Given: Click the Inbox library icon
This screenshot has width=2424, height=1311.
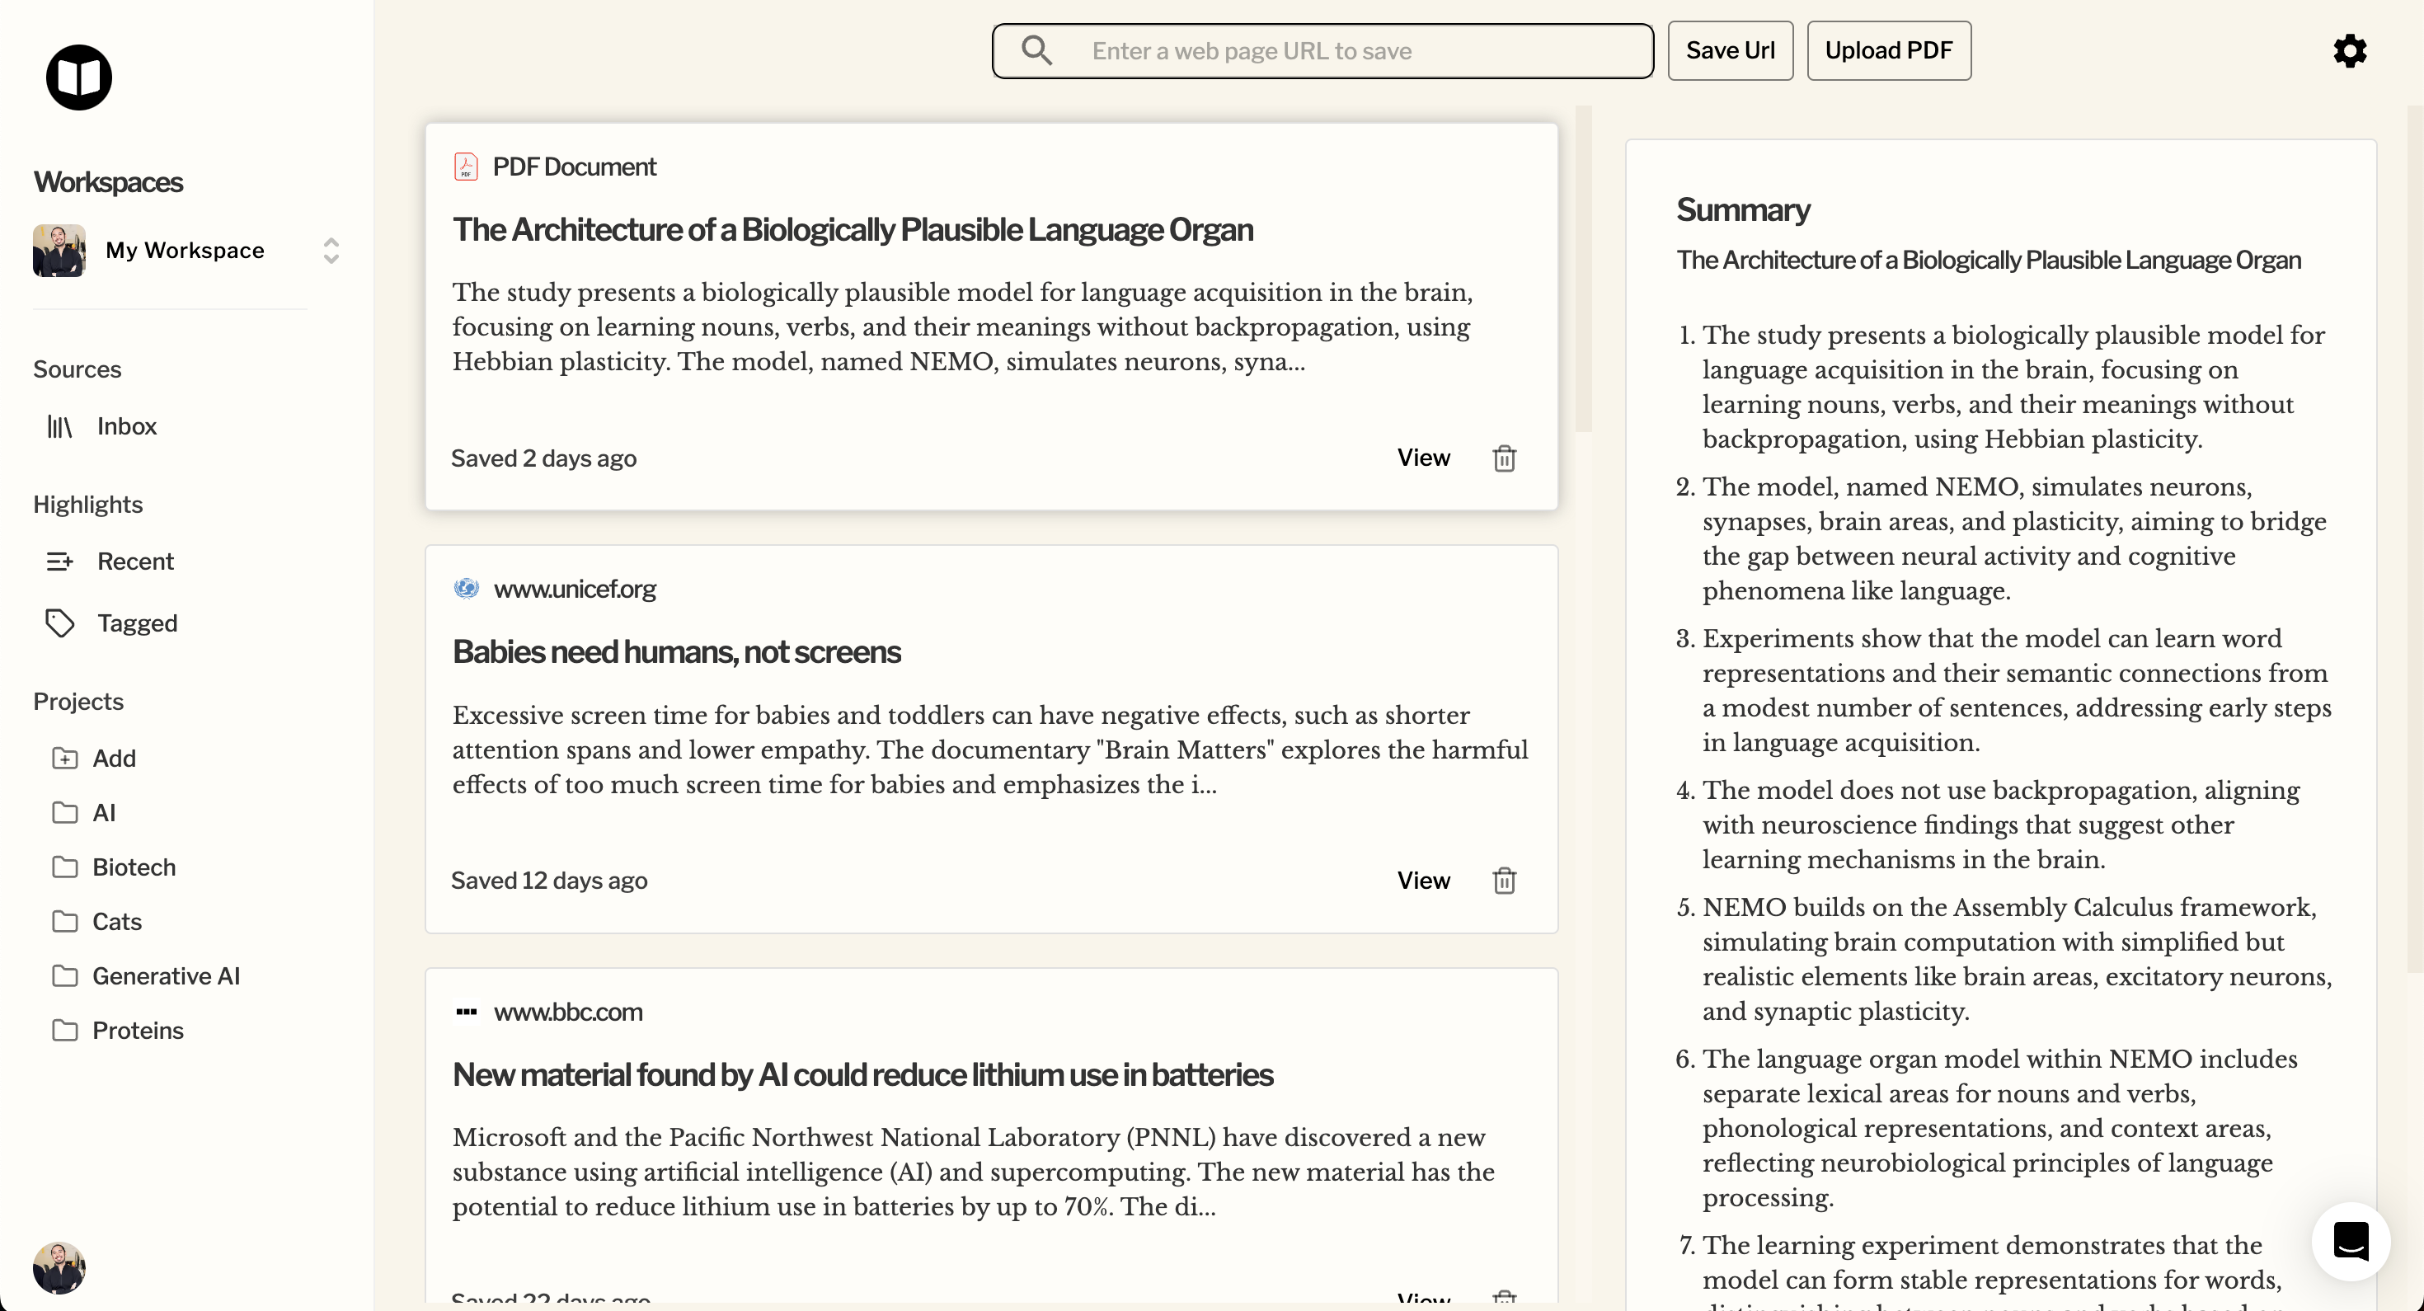Looking at the screenshot, I should click(60, 426).
